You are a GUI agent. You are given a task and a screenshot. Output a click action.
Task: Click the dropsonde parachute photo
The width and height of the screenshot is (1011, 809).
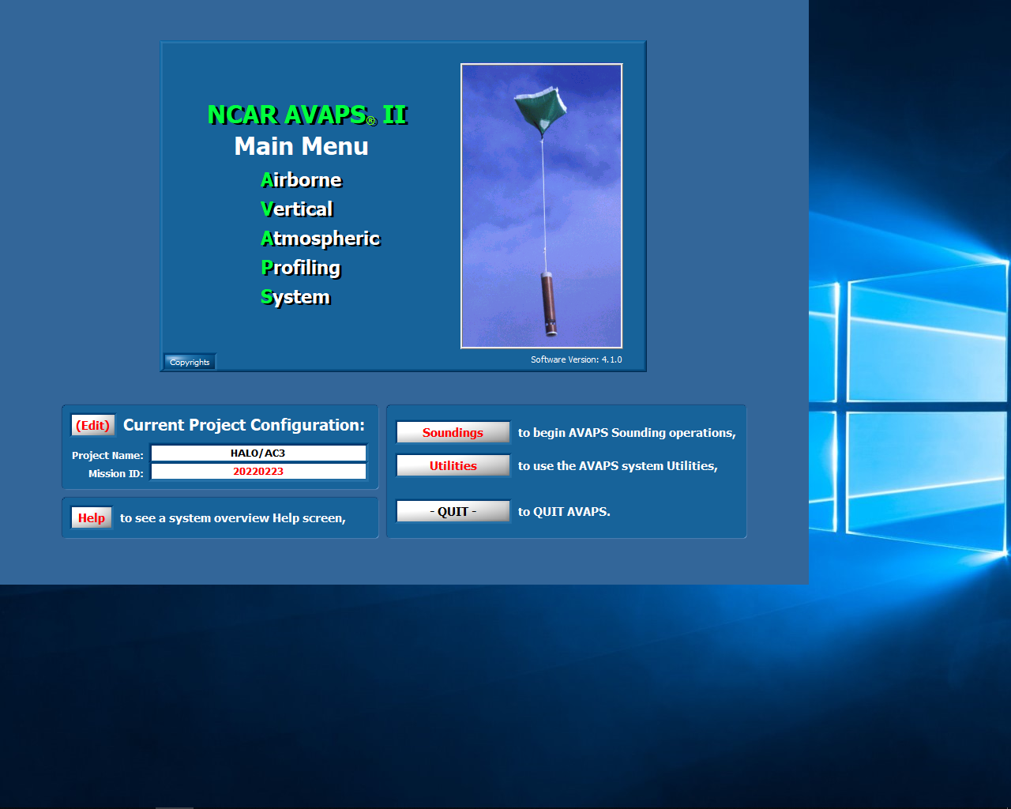click(x=542, y=206)
